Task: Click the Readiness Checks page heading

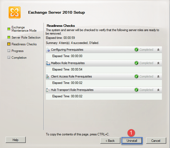Action: tap(61, 26)
